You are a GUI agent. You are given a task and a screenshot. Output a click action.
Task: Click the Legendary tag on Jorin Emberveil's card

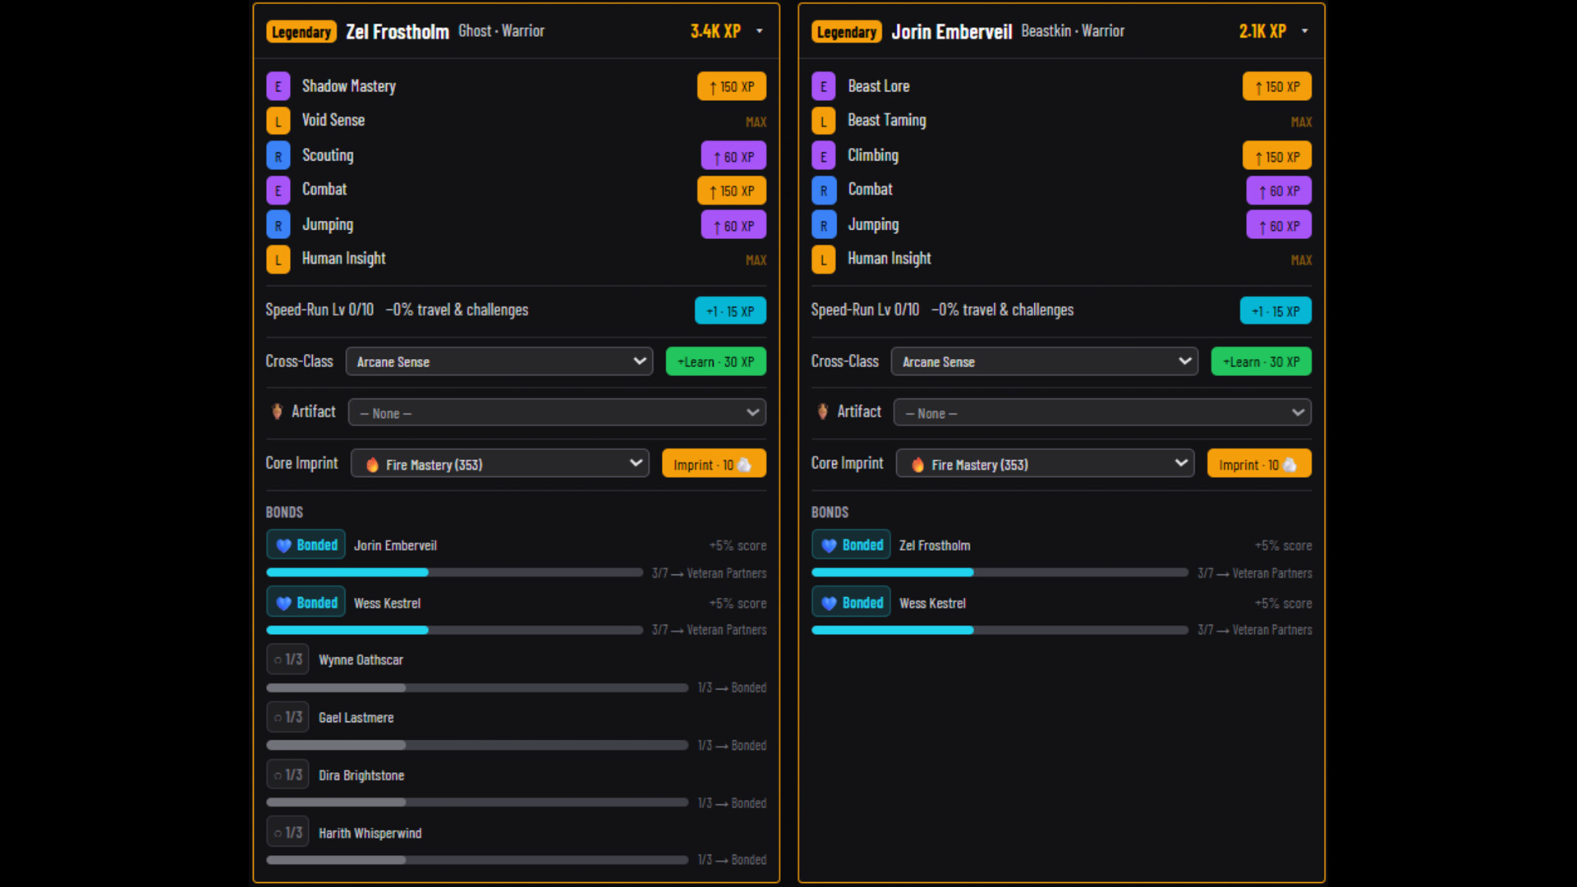coord(846,31)
